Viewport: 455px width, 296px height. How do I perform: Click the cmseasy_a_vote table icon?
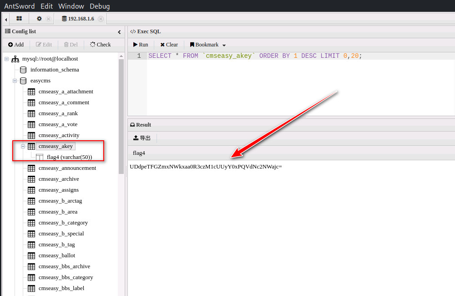pyautogui.click(x=31, y=124)
